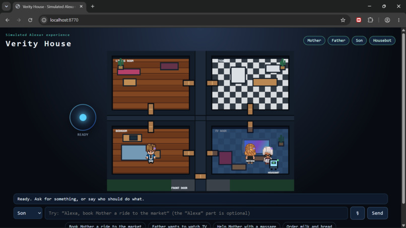Screen dimensions: 406x228
Task: Open the tab search dropdown arrow
Action: (x=6, y=7)
